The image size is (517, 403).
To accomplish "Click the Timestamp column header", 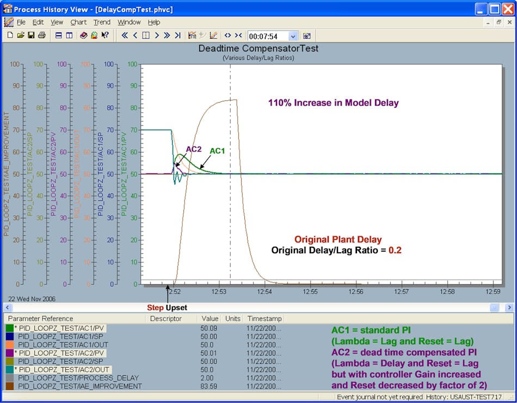I will pos(264,319).
